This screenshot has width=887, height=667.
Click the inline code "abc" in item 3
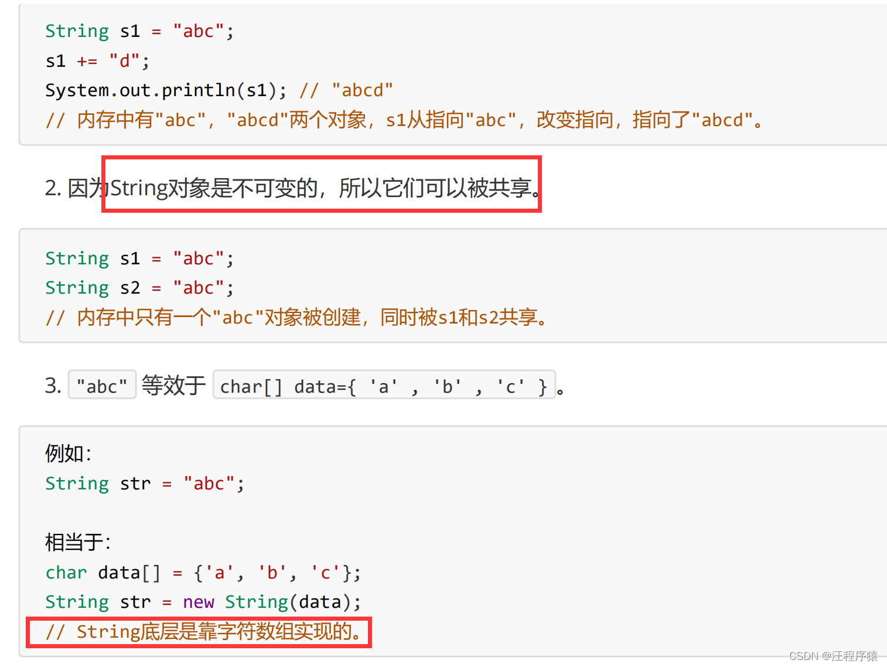click(x=102, y=386)
